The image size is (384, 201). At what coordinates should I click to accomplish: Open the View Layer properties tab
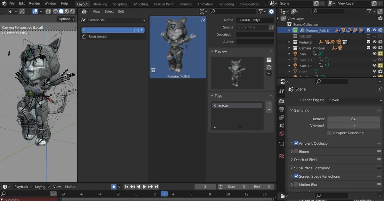[282, 117]
